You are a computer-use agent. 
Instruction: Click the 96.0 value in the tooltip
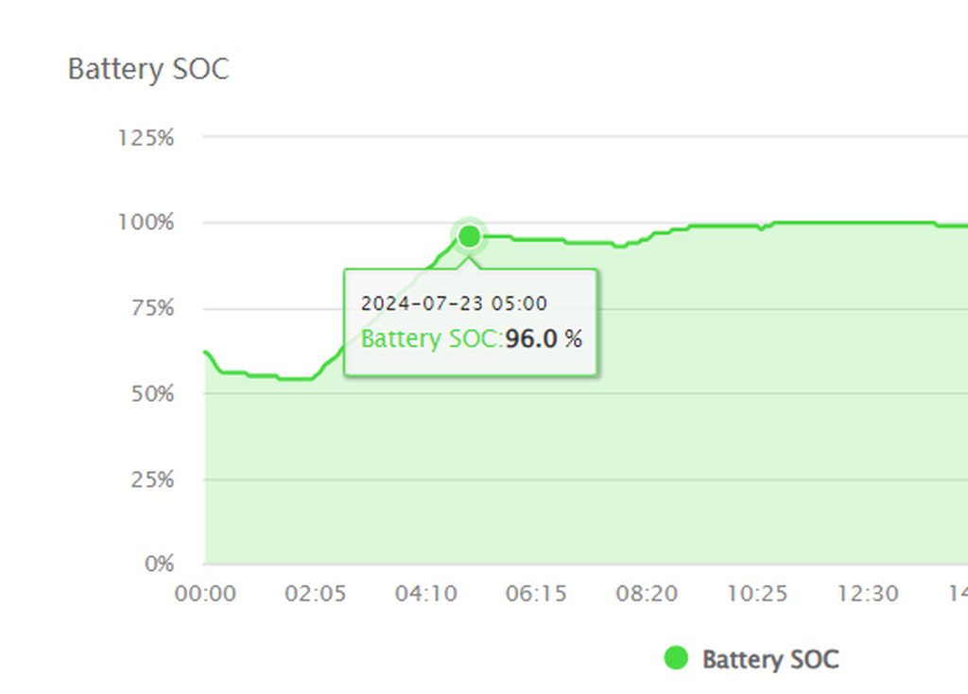(531, 338)
